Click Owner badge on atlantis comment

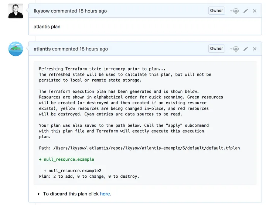(x=216, y=49)
